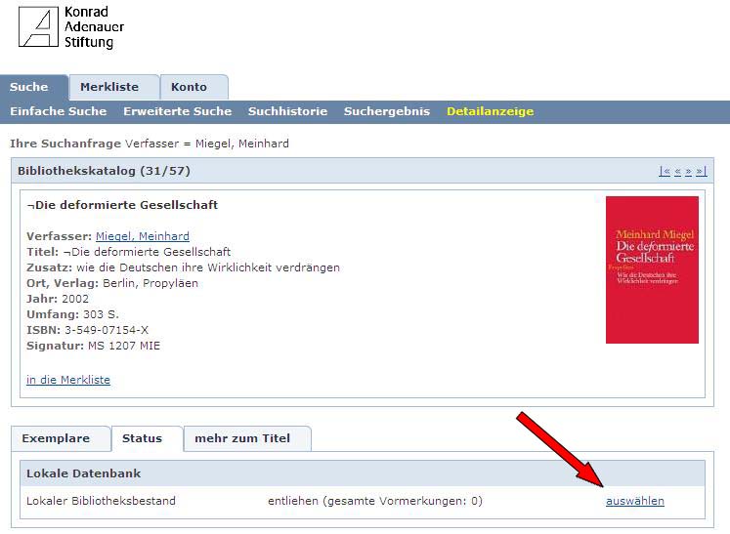This screenshot has width=730, height=534.
Task: Jump to last record in the catalog
Action: (x=701, y=171)
